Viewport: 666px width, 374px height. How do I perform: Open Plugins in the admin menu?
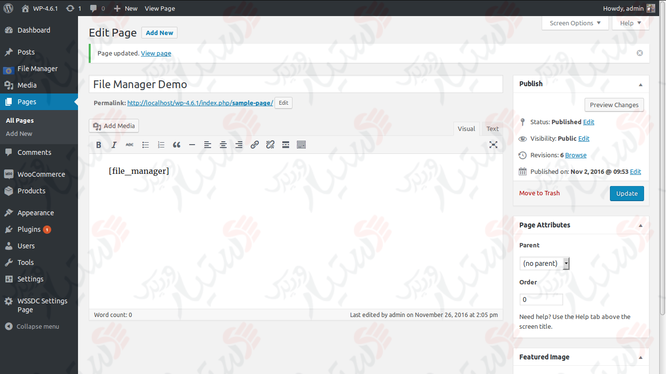click(29, 229)
